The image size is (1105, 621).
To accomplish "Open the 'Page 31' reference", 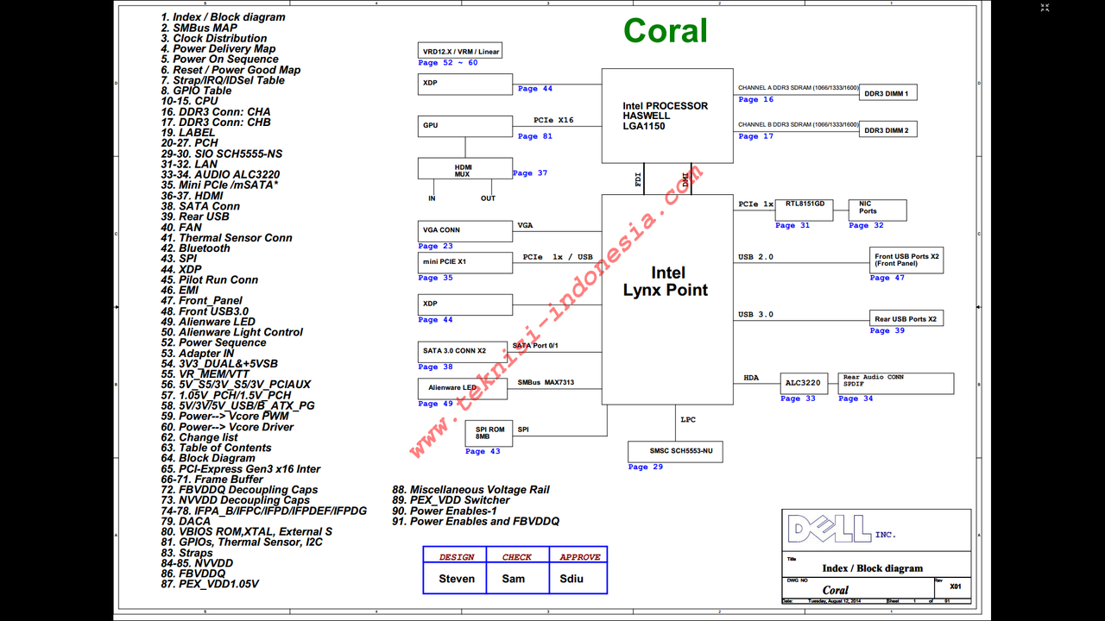I will (792, 226).
